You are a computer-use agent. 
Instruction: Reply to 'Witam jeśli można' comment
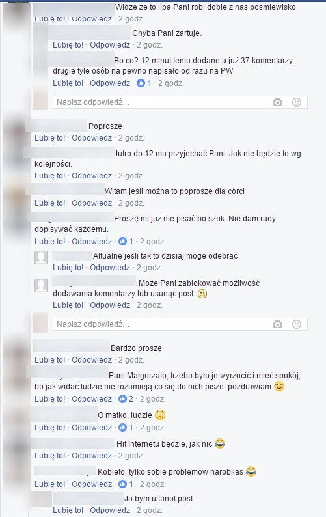[x=92, y=203]
